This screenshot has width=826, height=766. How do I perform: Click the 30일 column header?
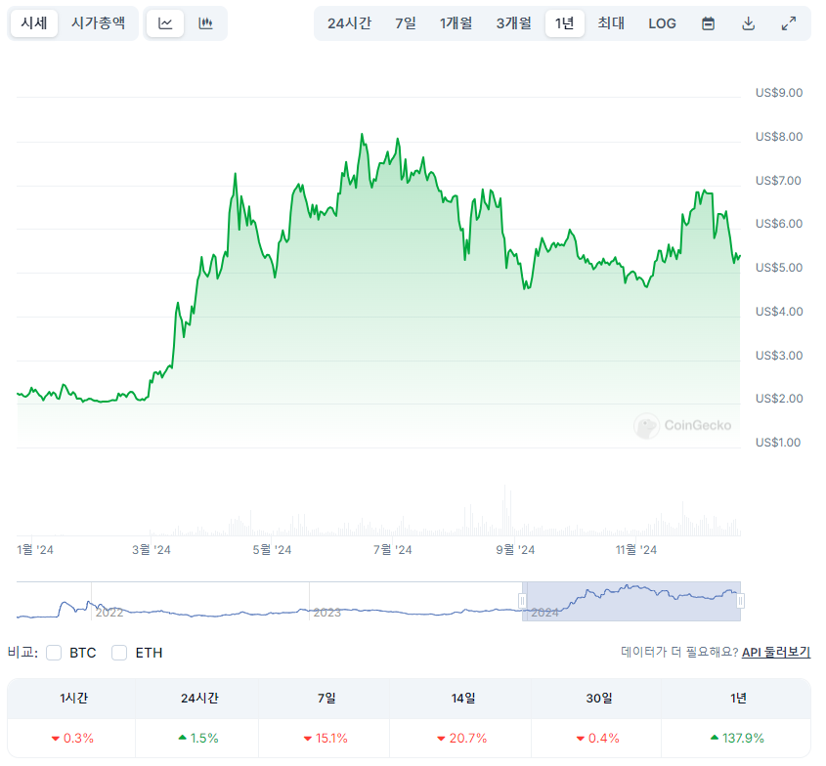click(599, 698)
